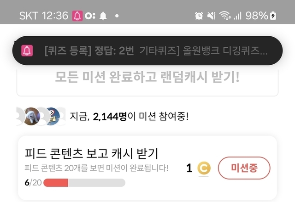Tap the grey bell icon in the status bar

[103, 16]
